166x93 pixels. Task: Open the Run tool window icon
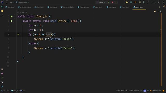pyautogui.click(x=2, y=78)
